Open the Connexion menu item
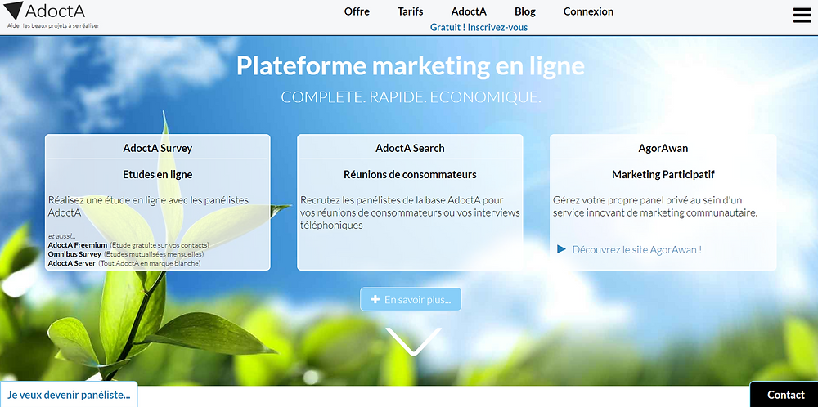 588,11
